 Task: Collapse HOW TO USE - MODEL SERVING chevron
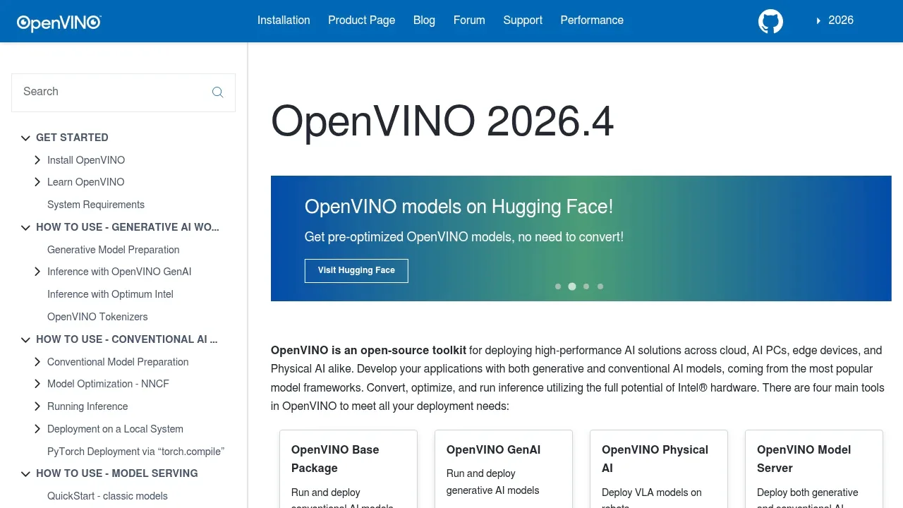point(25,474)
